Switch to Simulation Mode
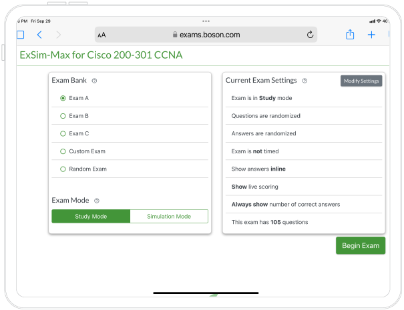Screen dimensions: 404x310 click(169, 217)
